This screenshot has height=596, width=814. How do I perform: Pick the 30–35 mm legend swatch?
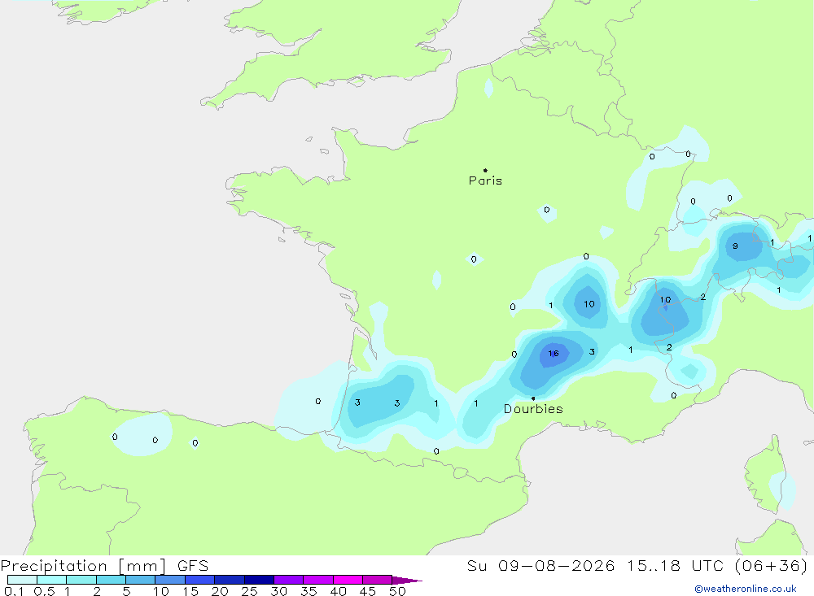[x=289, y=580]
